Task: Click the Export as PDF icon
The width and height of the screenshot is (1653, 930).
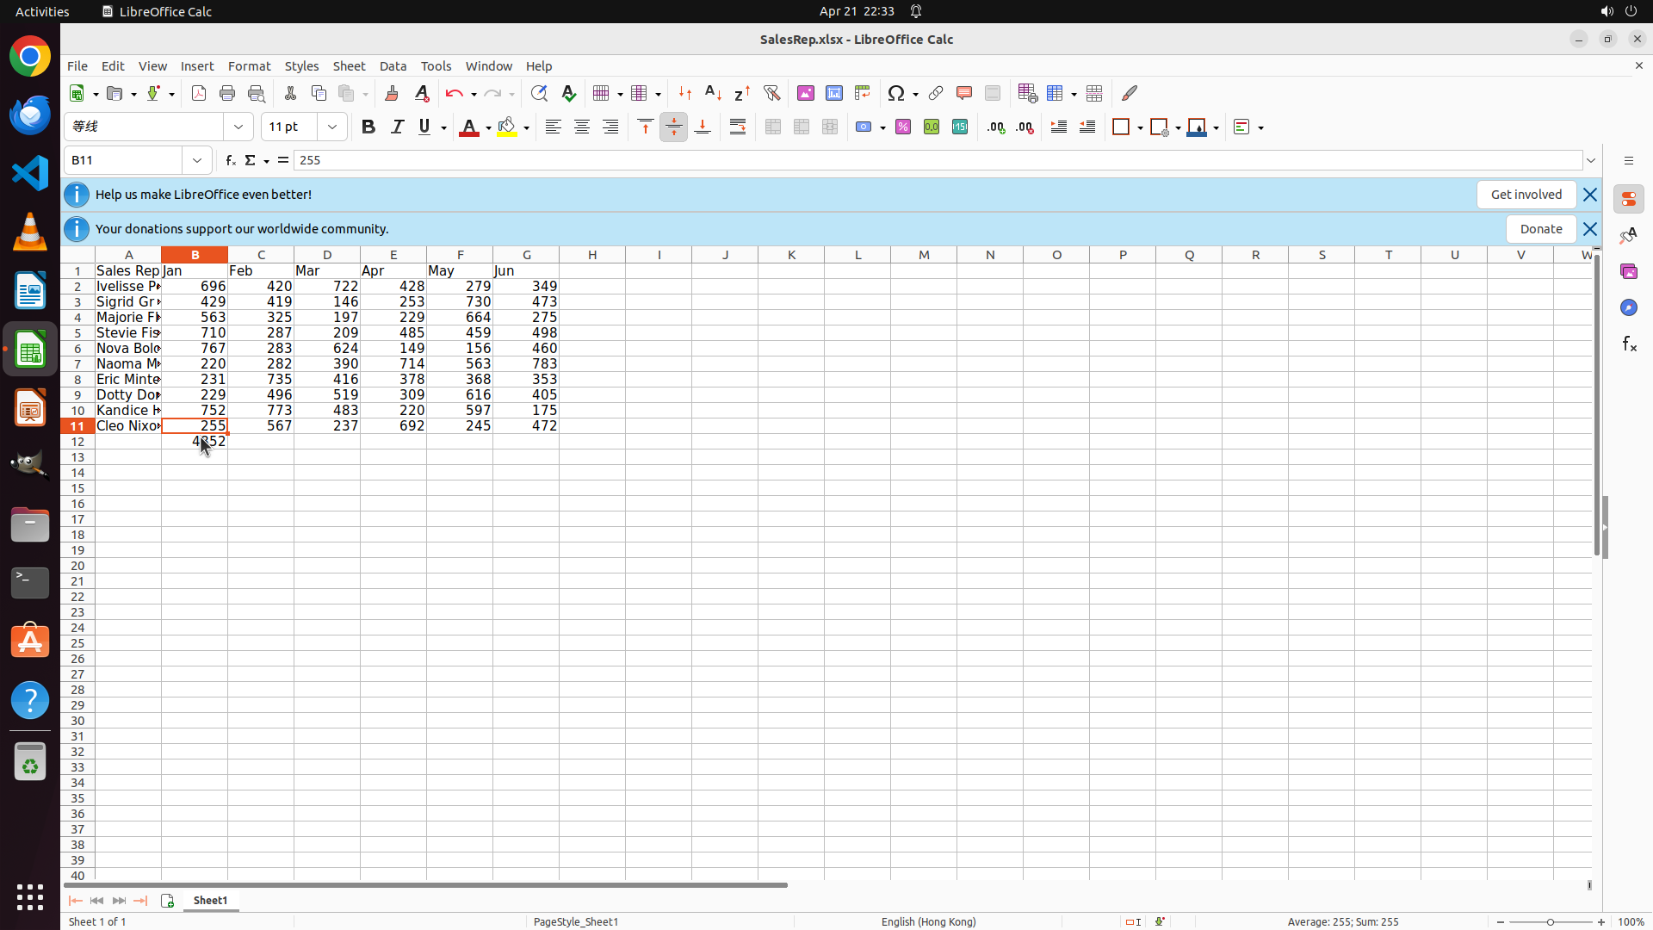Action: click(x=199, y=93)
